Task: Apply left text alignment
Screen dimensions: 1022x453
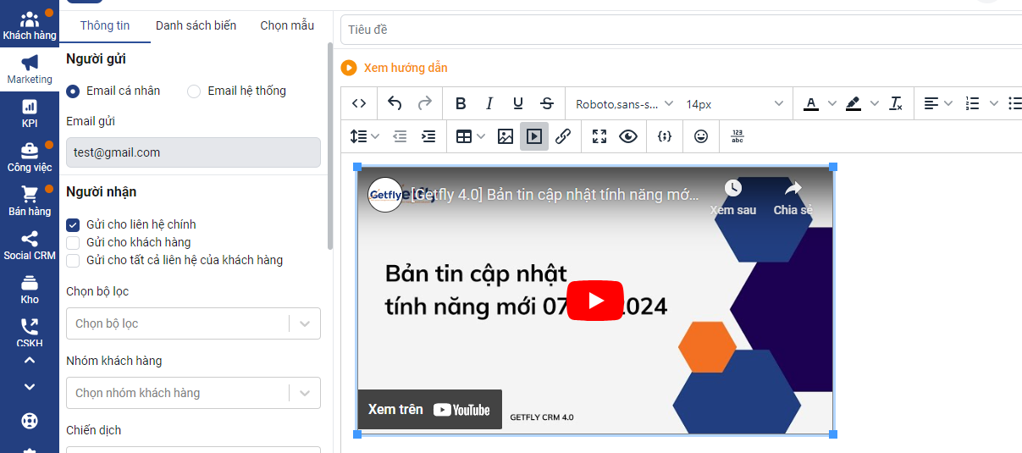Action: pyautogui.click(x=931, y=103)
